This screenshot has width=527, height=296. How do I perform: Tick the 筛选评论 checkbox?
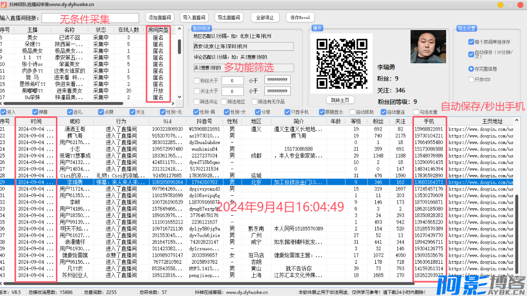(x=196, y=102)
